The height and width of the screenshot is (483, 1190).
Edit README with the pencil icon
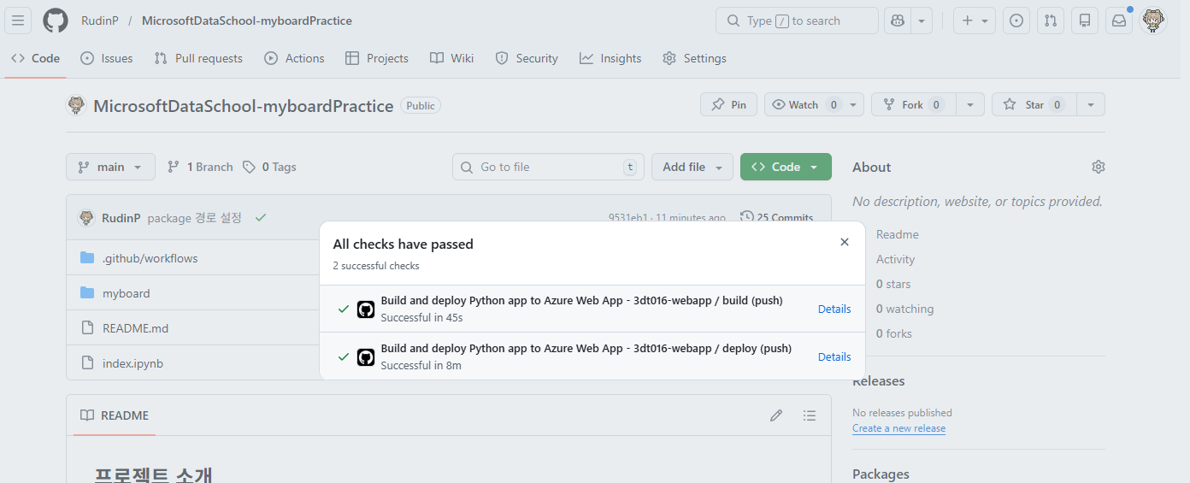tap(776, 415)
